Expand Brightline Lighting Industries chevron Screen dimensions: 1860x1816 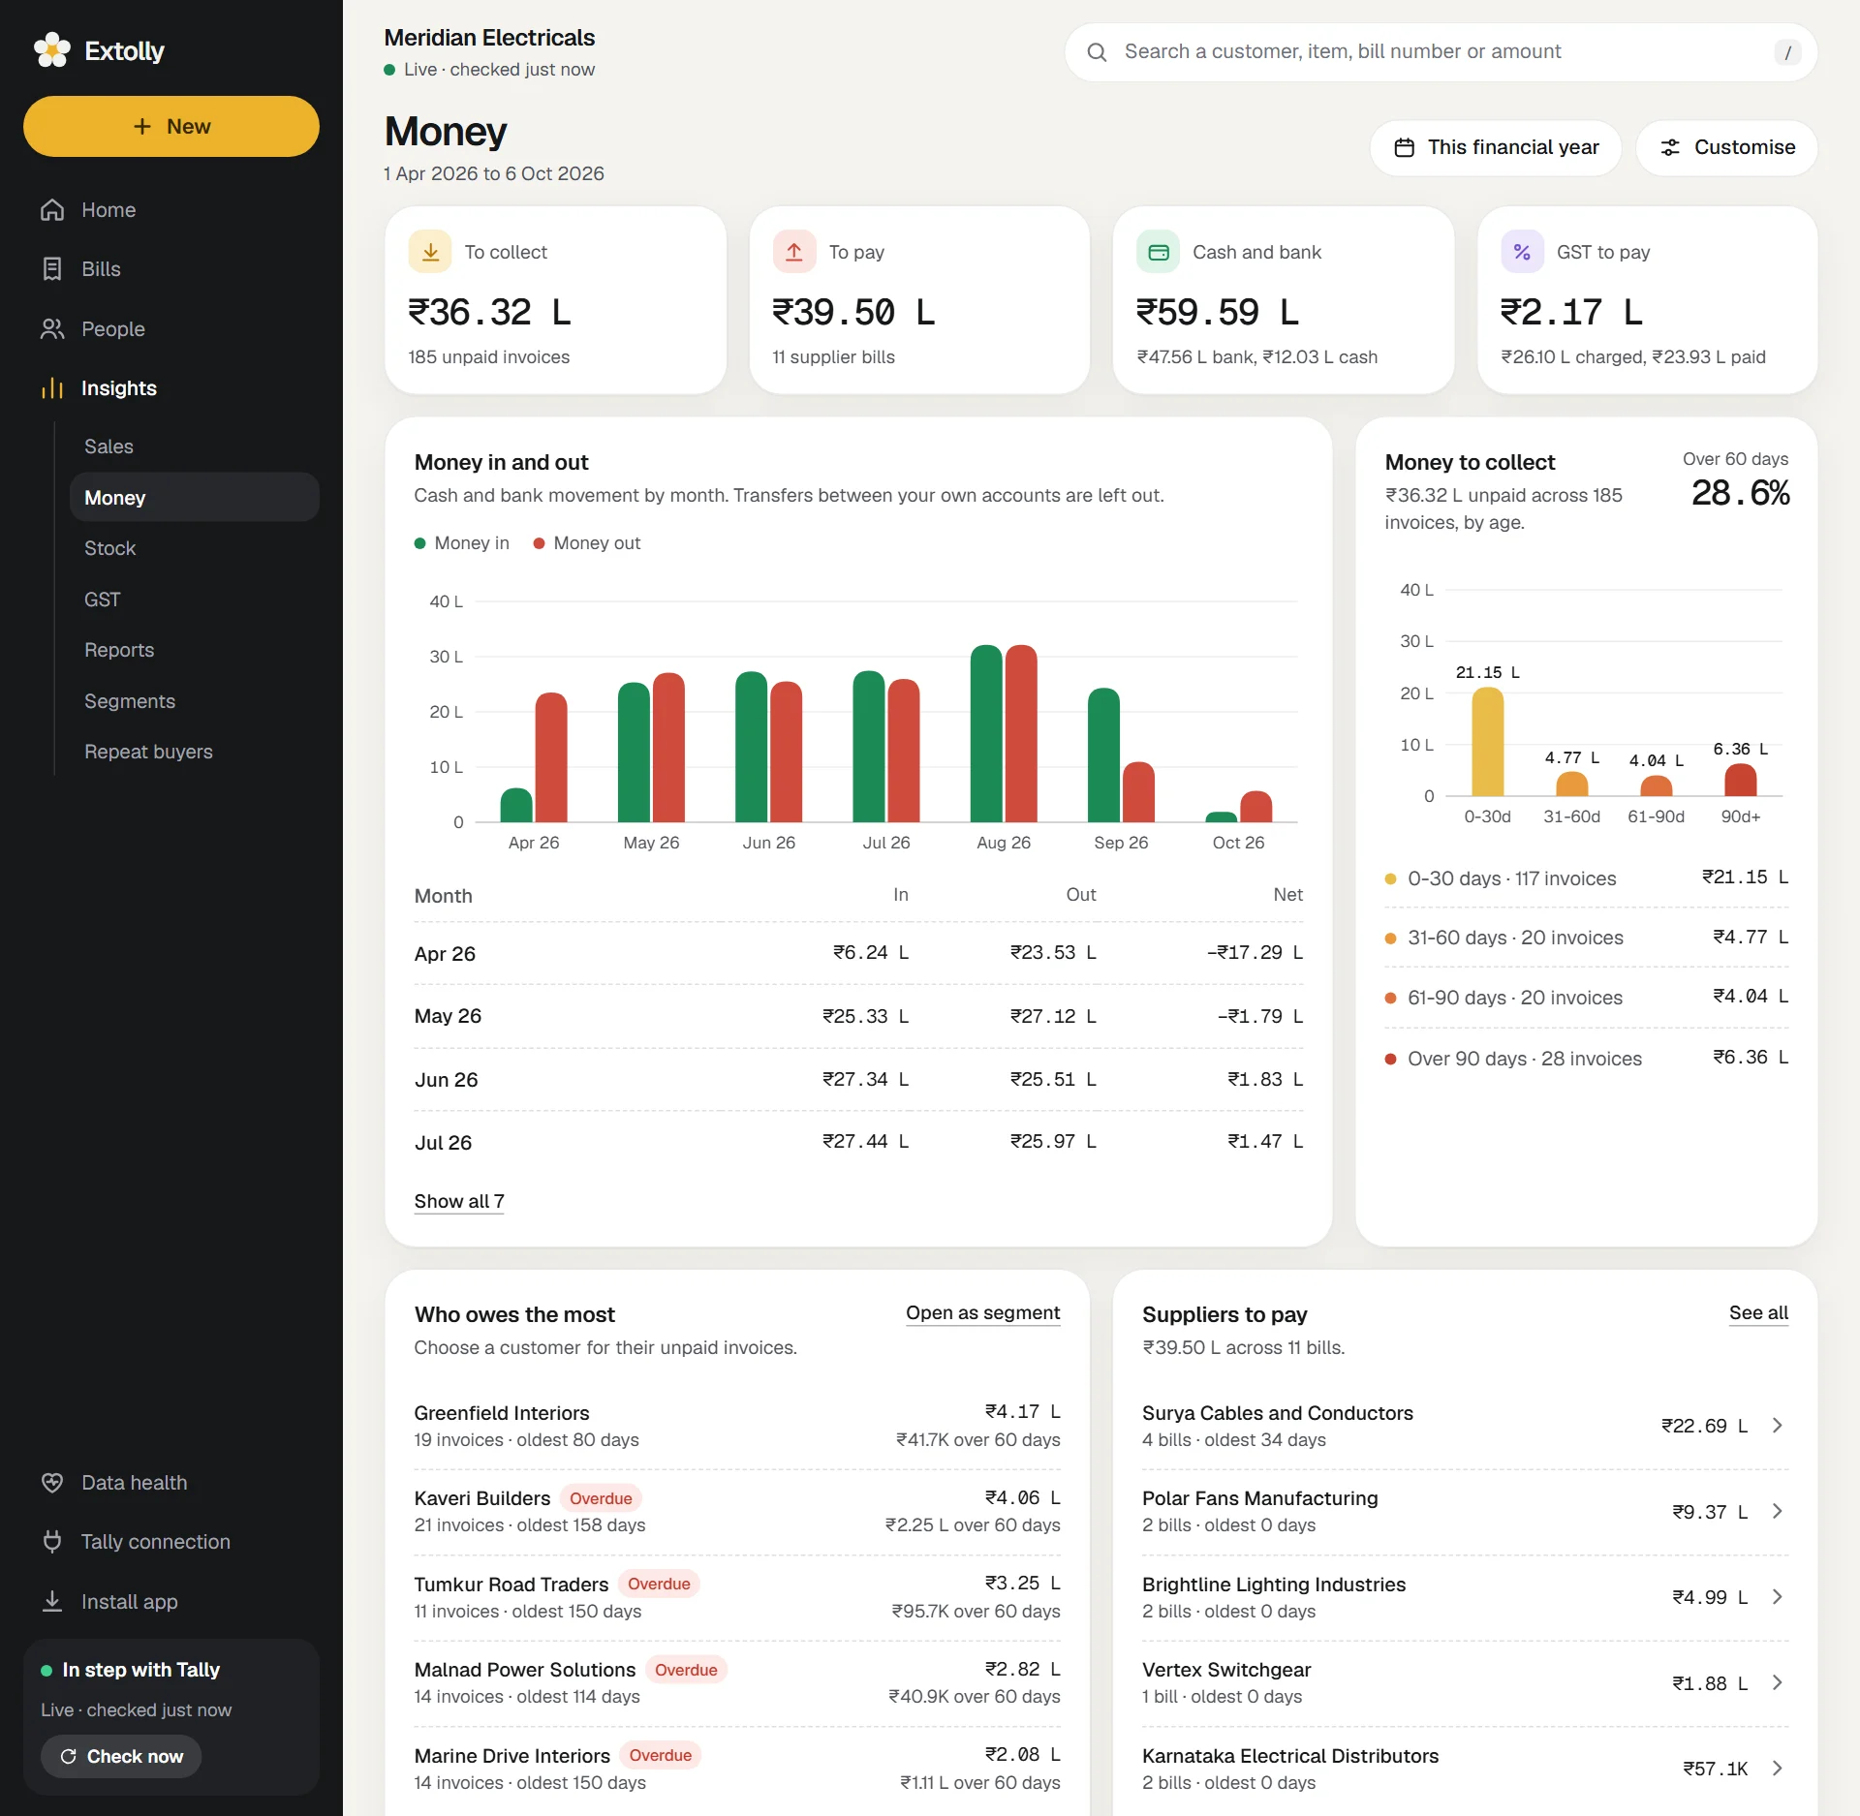(x=1778, y=1597)
